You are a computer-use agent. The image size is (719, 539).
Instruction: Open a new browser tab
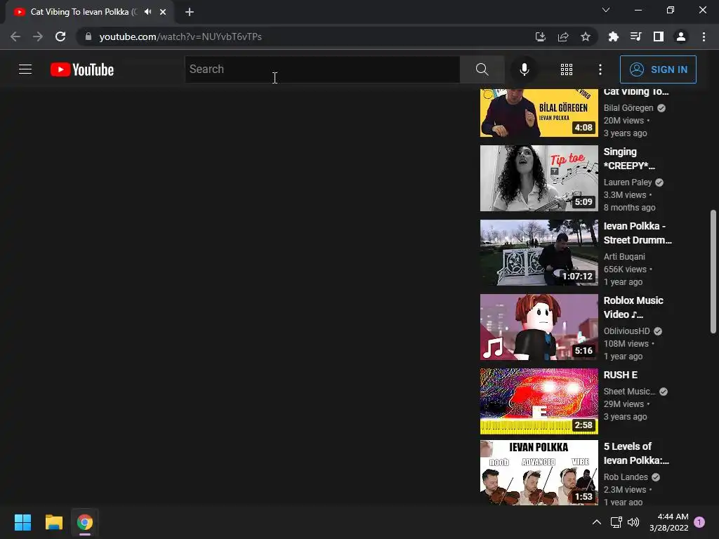click(190, 12)
